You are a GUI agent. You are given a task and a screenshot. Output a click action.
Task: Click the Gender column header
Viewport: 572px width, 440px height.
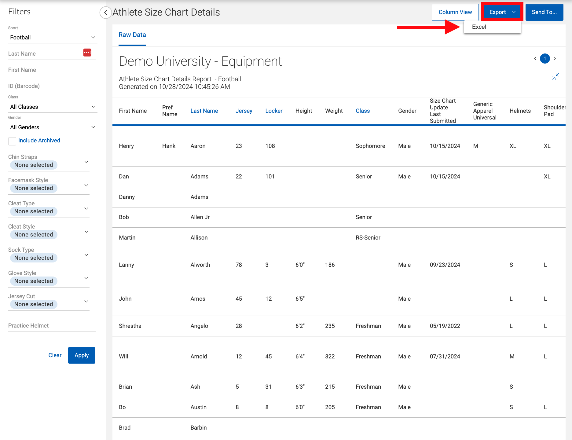tap(407, 111)
